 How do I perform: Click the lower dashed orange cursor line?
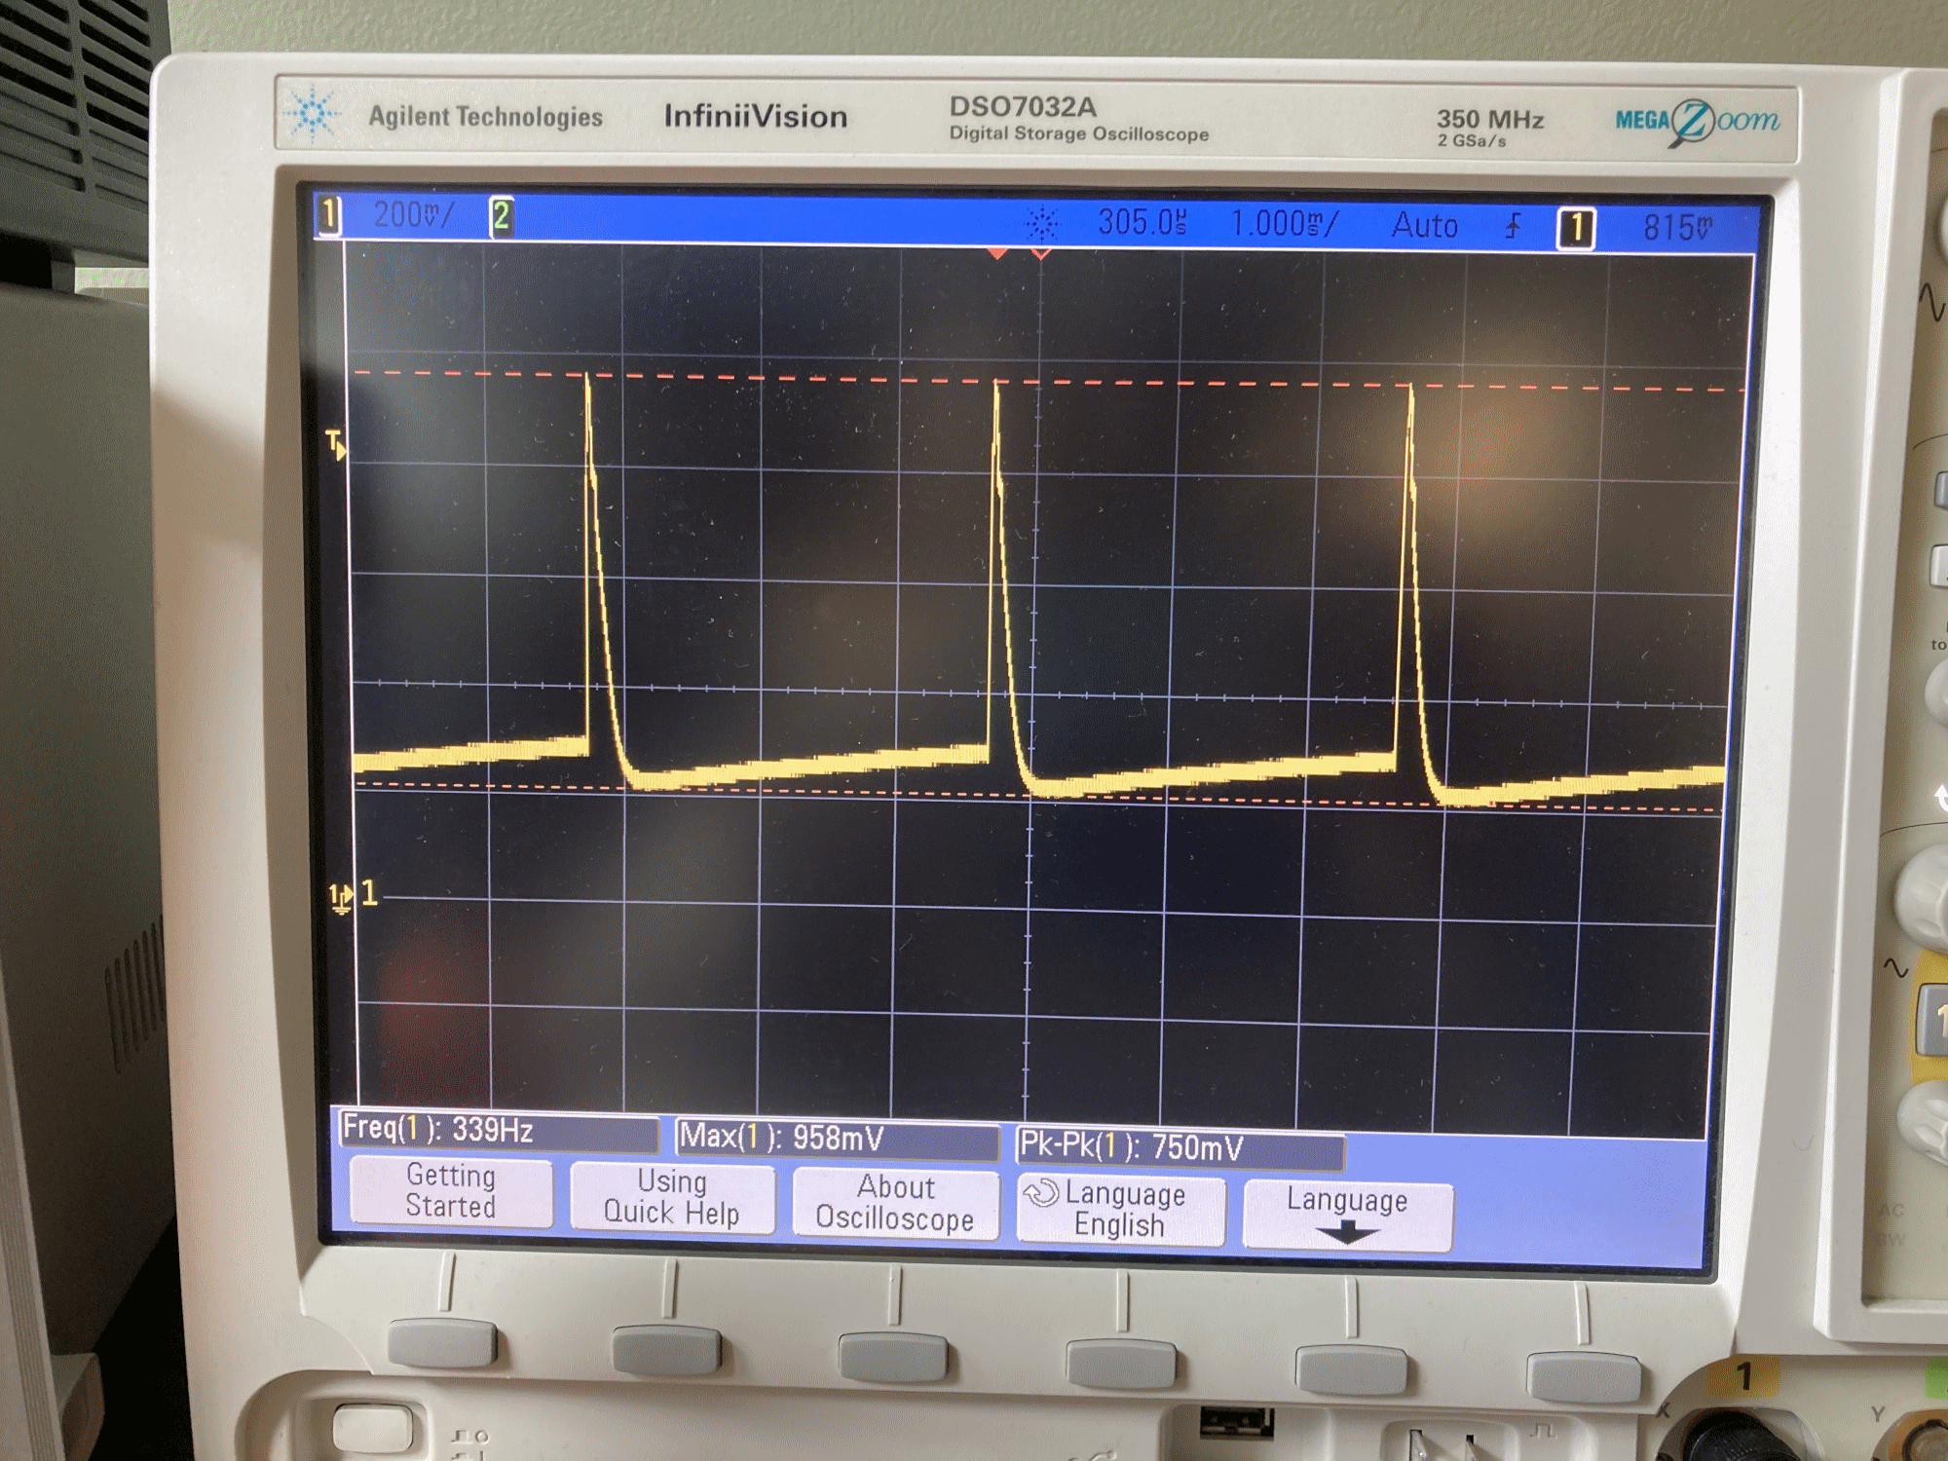click(1038, 797)
